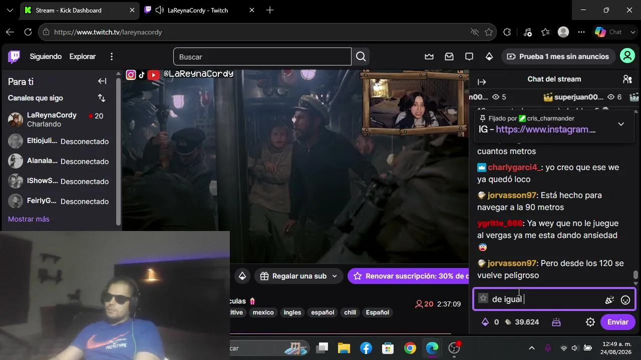This screenshot has height=360, width=641.
Task: Show hidden system tray icons
Action: point(532,347)
